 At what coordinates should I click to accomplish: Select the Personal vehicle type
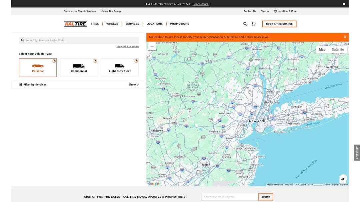coord(38,67)
